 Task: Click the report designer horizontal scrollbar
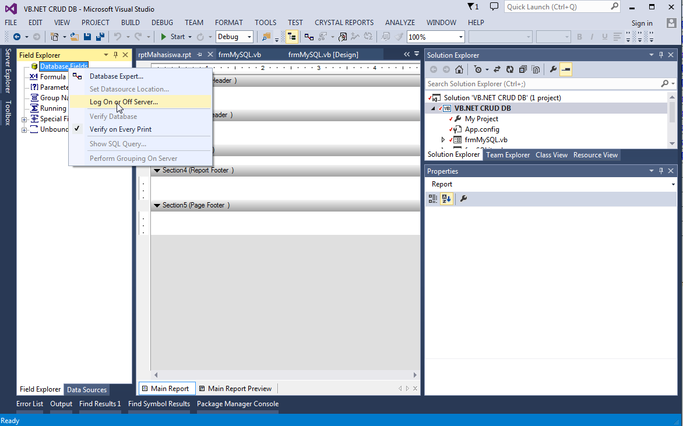click(285, 375)
